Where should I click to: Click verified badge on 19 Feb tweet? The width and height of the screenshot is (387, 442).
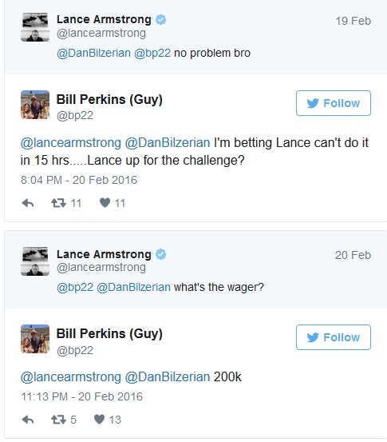(161, 20)
